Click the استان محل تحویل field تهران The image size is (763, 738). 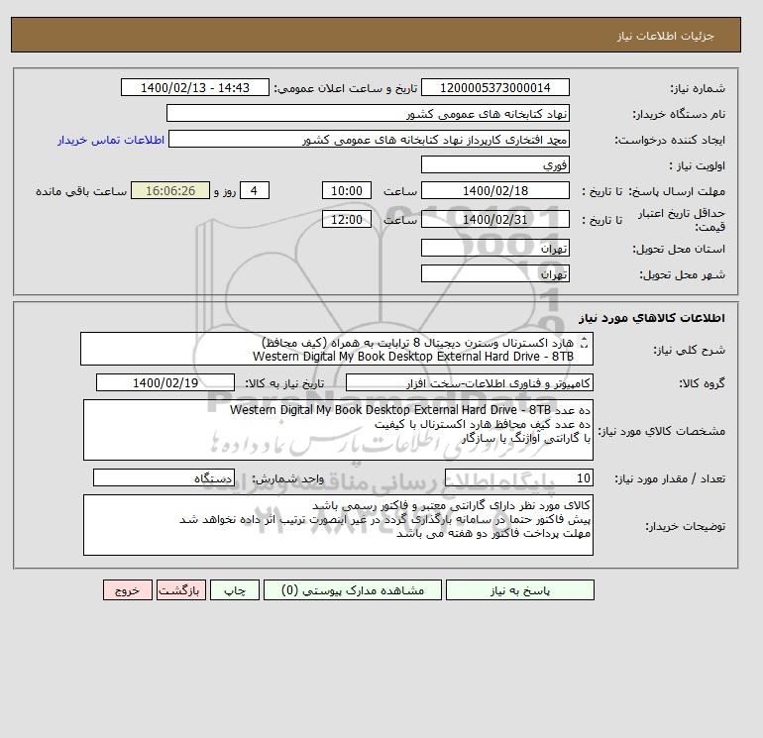coord(494,248)
